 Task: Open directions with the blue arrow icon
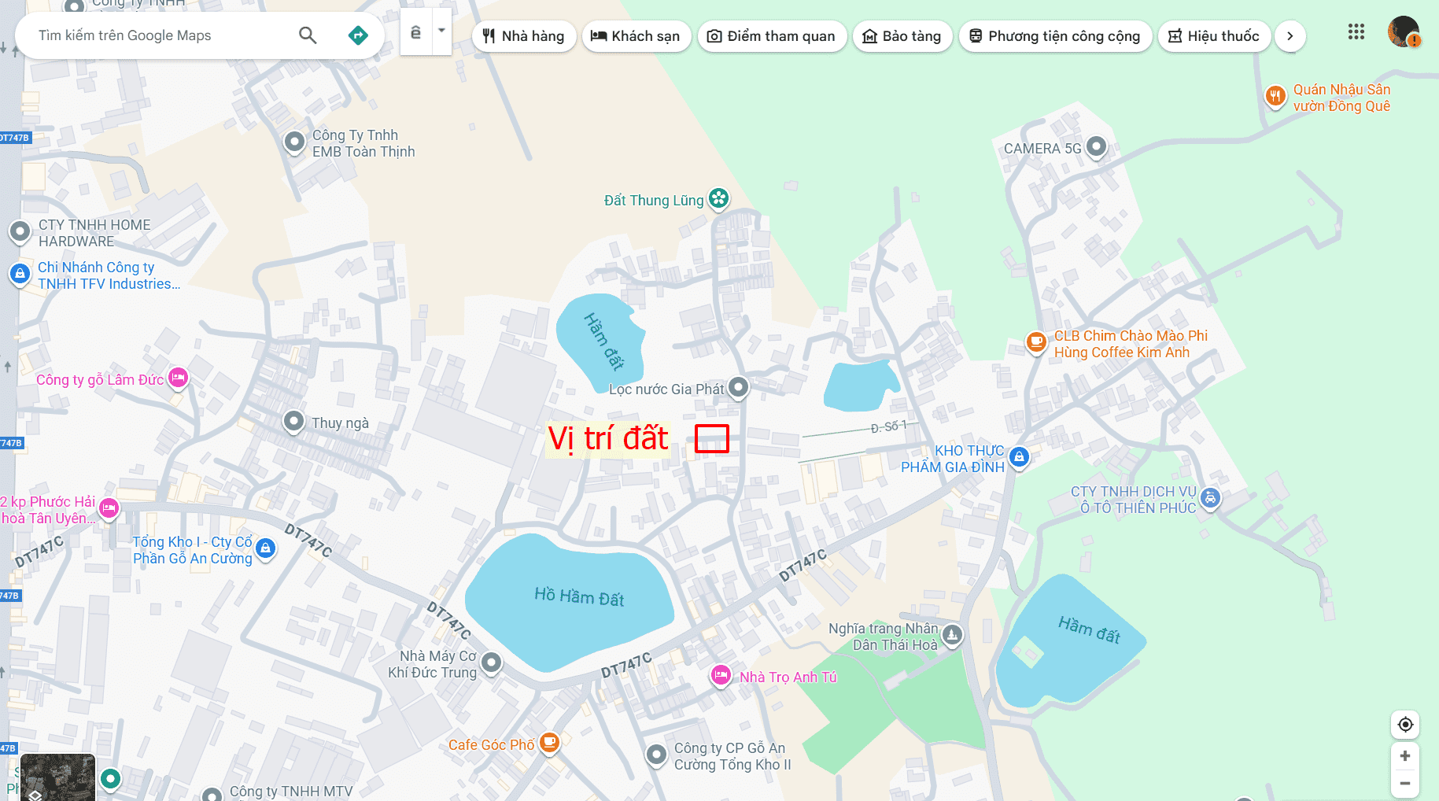click(x=358, y=35)
